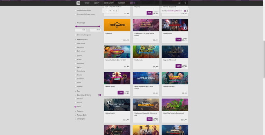Screen dimensions: 265x135
Task: Click the page scrollbar thumb
Action: pos(264,59)
